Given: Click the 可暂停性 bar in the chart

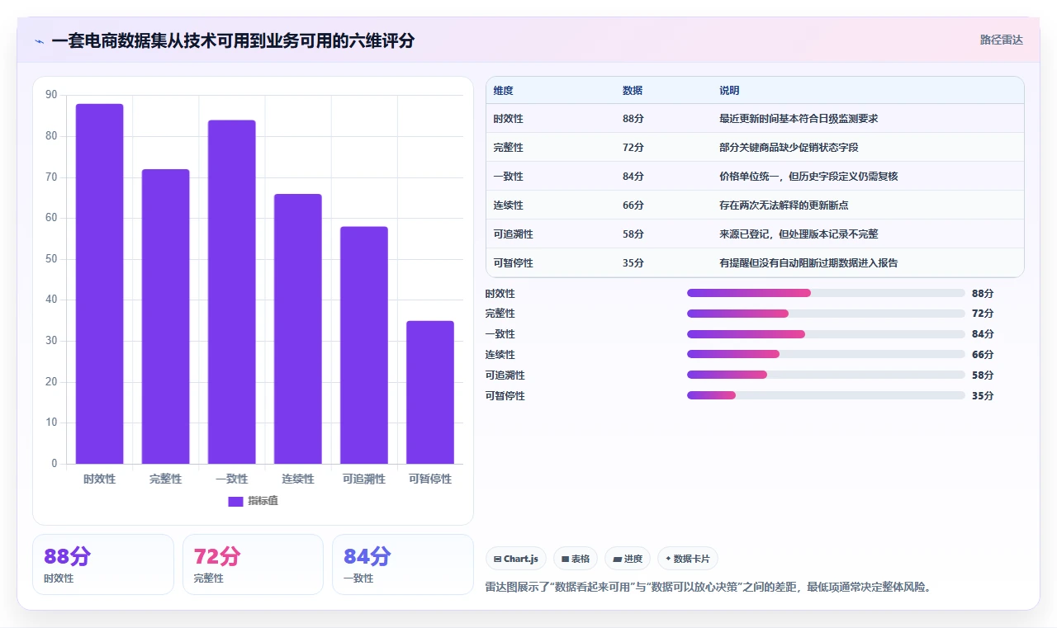Looking at the screenshot, I should (x=430, y=393).
